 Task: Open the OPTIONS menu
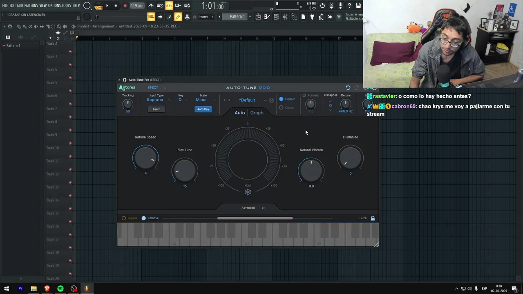pyautogui.click(x=54, y=6)
